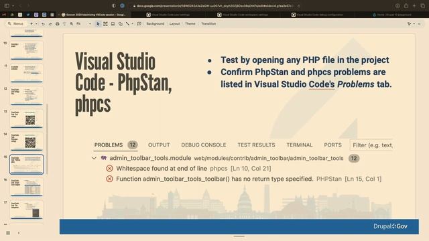Switch to Visual Studio Code workspace settings tab
Viewport: 429px width, 241px height.
click(x=242, y=15)
